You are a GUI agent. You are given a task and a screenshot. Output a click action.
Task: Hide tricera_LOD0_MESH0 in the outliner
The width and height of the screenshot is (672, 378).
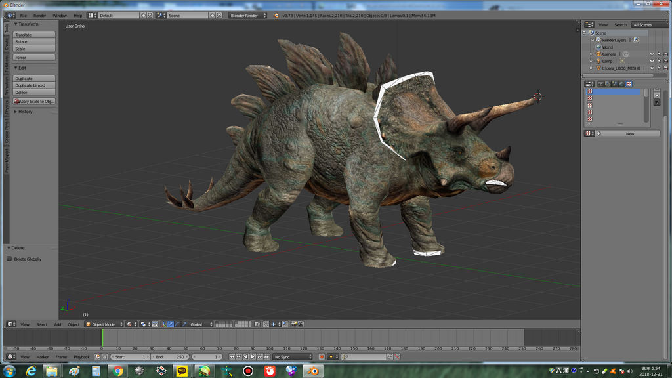(x=652, y=68)
